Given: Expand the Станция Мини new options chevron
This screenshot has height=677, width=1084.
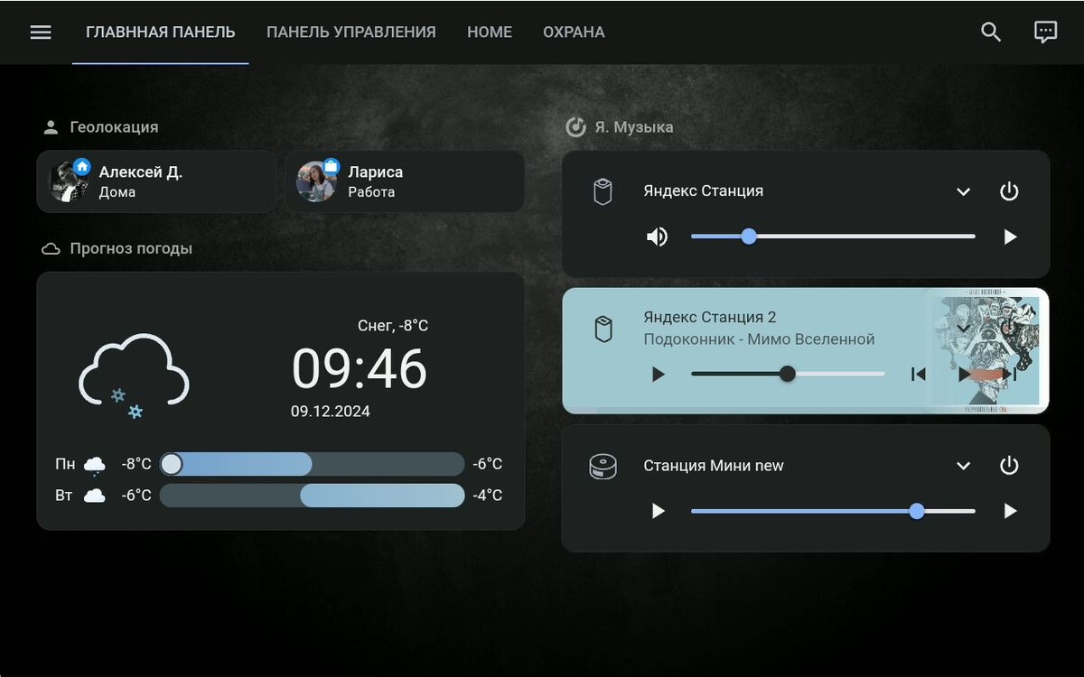Looking at the screenshot, I should [x=963, y=466].
